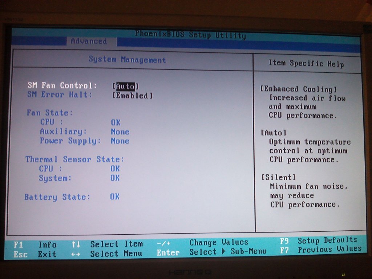
Task: Click the -/+ Change Values hint
Action: tap(202, 243)
